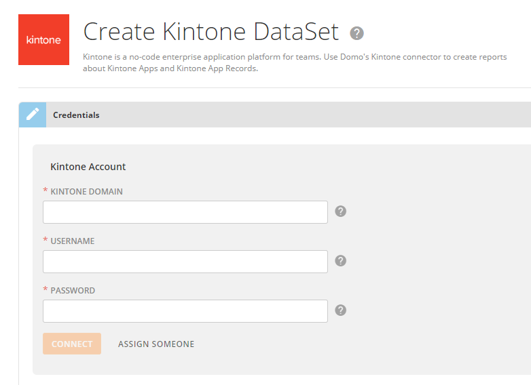The width and height of the screenshot is (531, 385).
Task: Select the 'Kintone Account' heading text
Action: point(88,167)
